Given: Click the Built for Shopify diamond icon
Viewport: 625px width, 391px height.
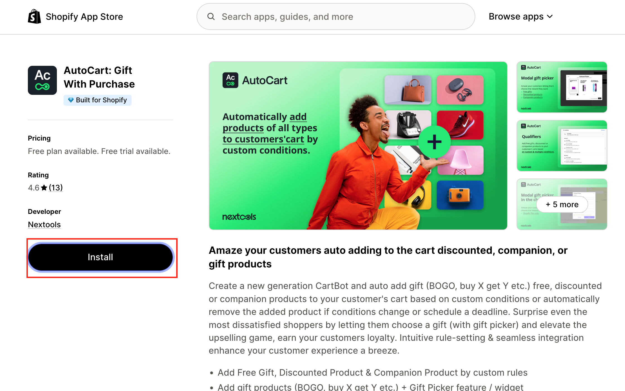Looking at the screenshot, I should tap(71, 100).
